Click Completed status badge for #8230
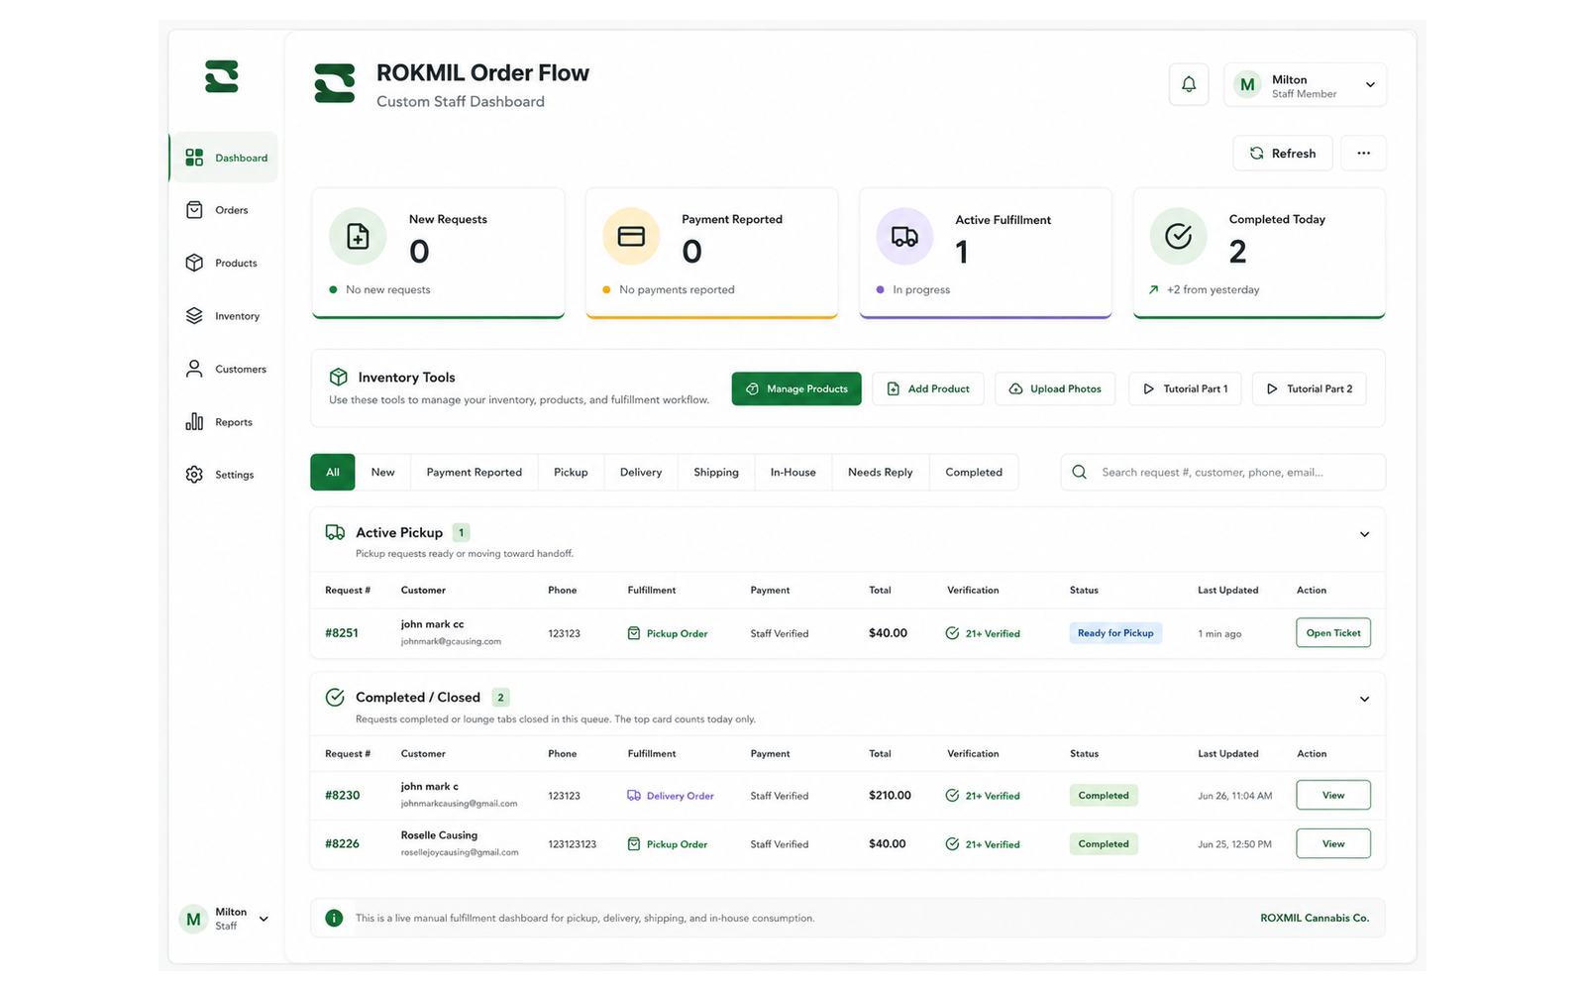Viewport: 1585px width, 991px height. point(1104,795)
